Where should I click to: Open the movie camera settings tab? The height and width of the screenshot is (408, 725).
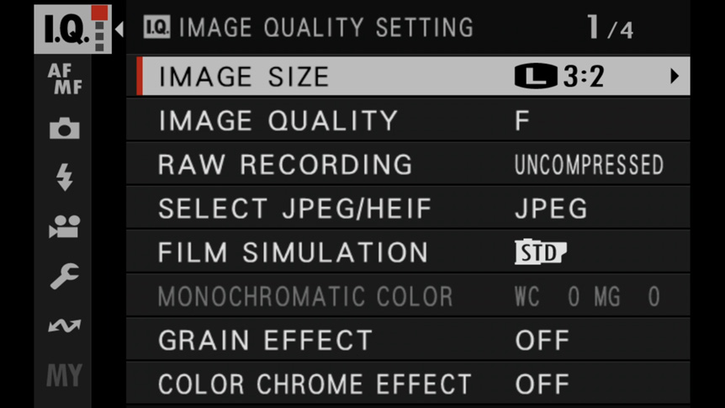point(64,226)
